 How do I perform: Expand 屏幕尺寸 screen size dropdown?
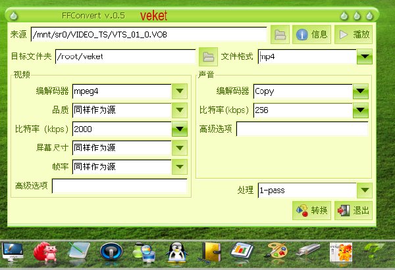(180, 148)
